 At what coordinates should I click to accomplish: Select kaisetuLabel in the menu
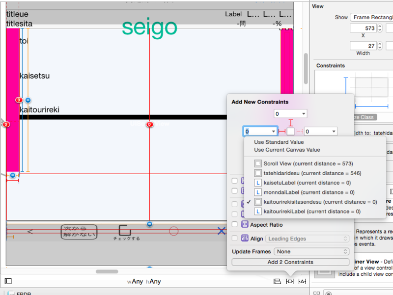[315, 183]
